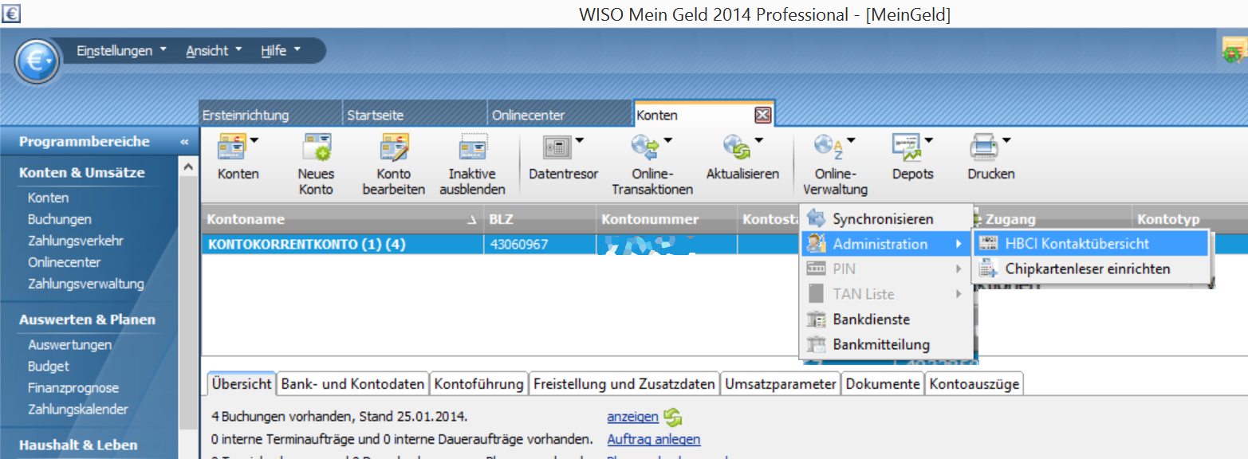The image size is (1248, 459).
Task: Expand the Online-Verwaltung dropdown arrow
Action: pos(851,141)
